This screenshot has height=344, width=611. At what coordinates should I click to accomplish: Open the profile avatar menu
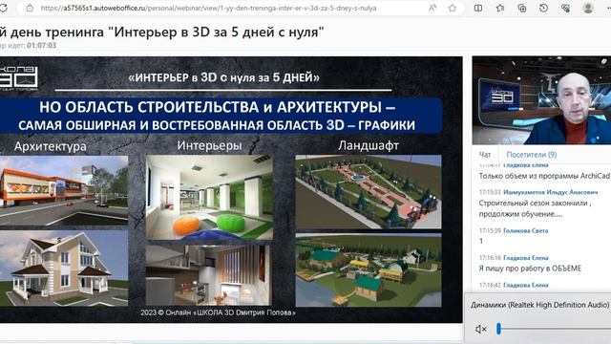(x=588, y=8)
